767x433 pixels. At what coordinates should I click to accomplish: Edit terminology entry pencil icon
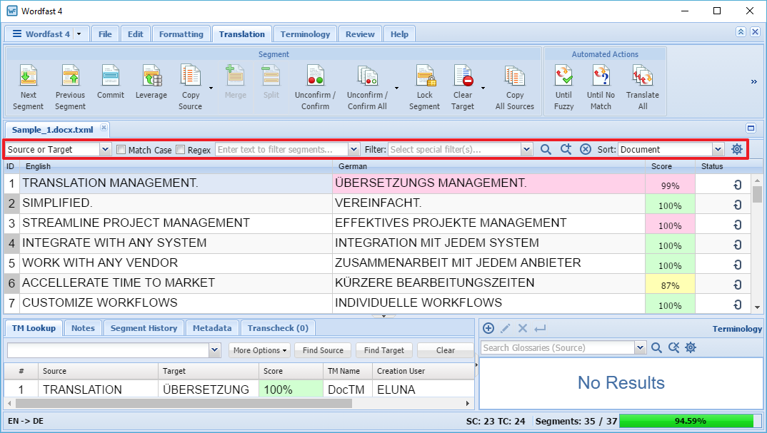506,328
